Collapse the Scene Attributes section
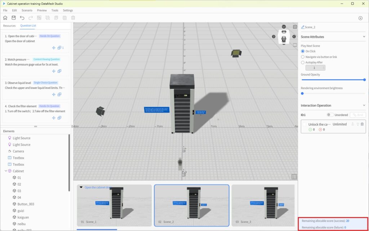The width and height of the screenshot is (369, 231). (x=364, y=37)
